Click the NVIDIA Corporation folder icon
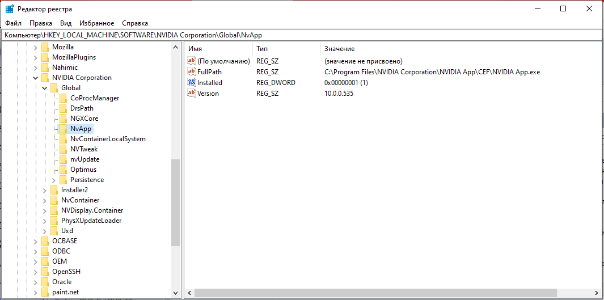 (x=45, y=78)
